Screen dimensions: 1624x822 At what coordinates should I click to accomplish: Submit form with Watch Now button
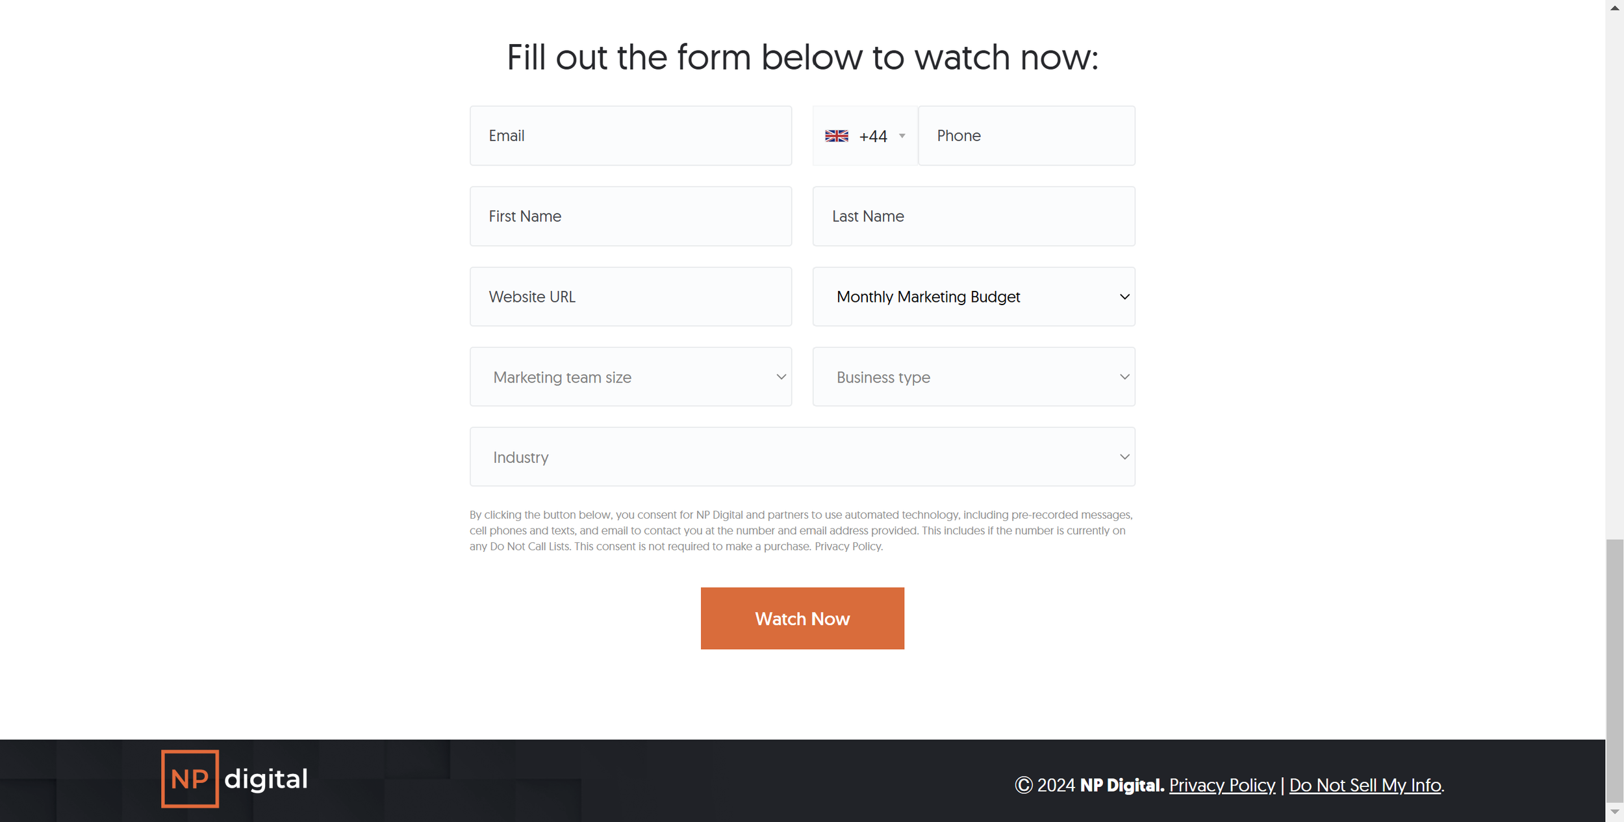[x=802, y=618]
